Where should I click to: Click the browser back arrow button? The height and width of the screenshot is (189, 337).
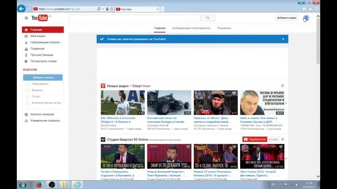21,8
